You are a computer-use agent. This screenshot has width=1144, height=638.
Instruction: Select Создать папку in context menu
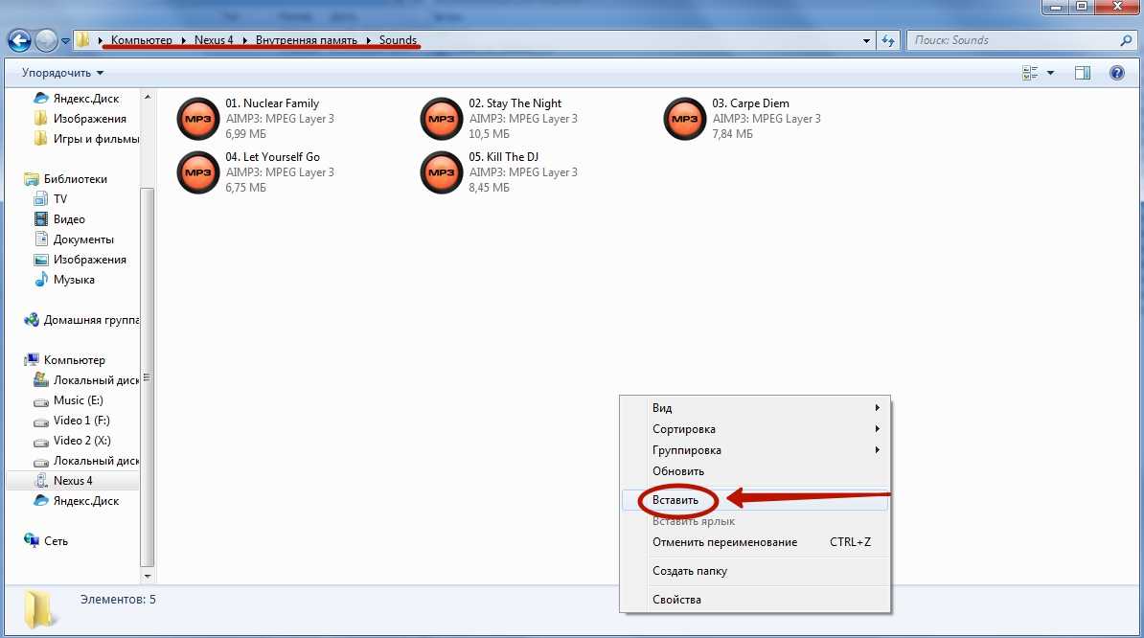pos(689,571)
